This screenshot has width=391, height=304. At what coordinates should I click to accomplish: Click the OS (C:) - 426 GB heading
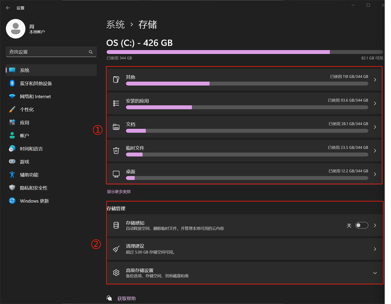click(139, 43)
